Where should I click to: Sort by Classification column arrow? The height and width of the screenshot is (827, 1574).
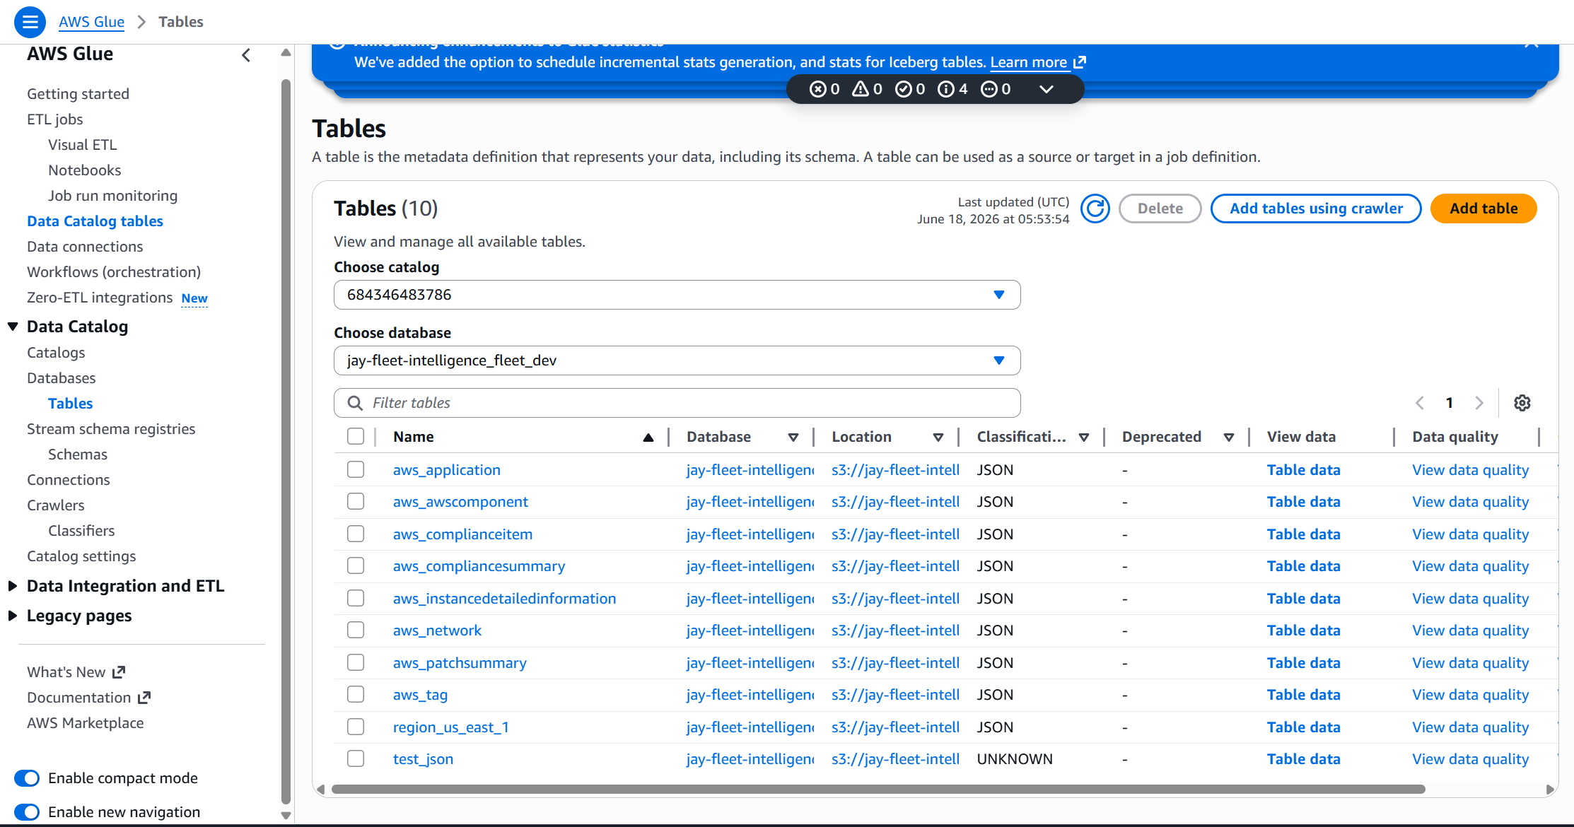coord(1084,438)
